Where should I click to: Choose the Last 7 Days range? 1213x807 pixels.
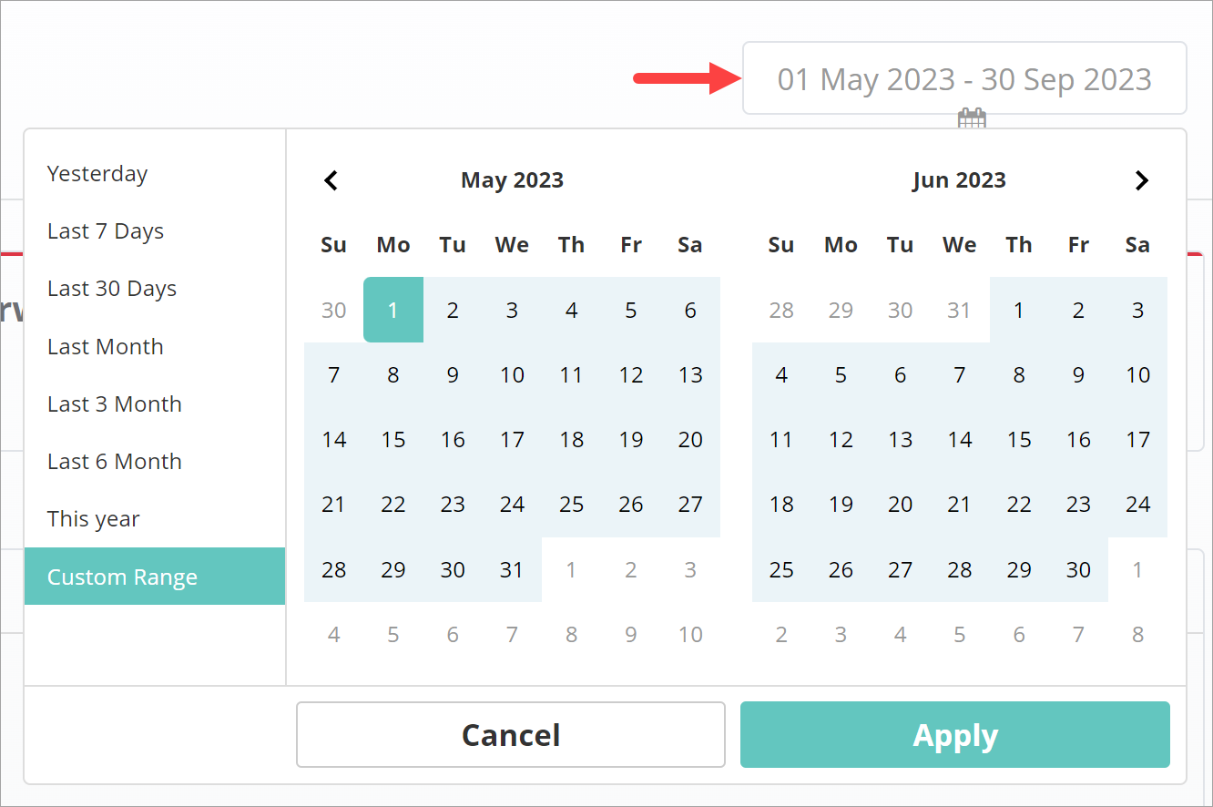point(106,231)
